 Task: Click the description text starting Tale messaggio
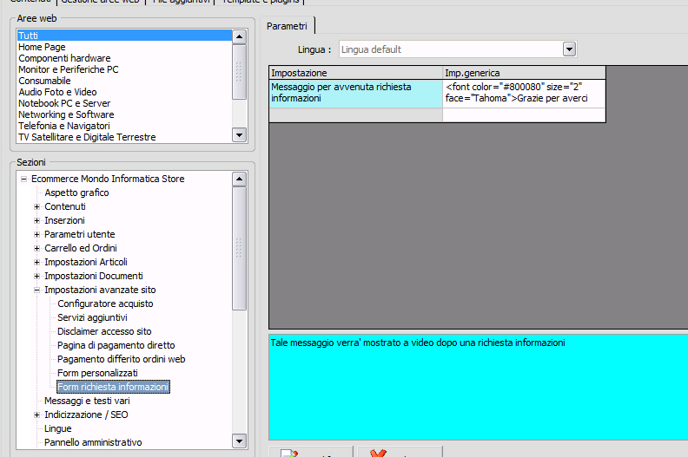point(418,343)
